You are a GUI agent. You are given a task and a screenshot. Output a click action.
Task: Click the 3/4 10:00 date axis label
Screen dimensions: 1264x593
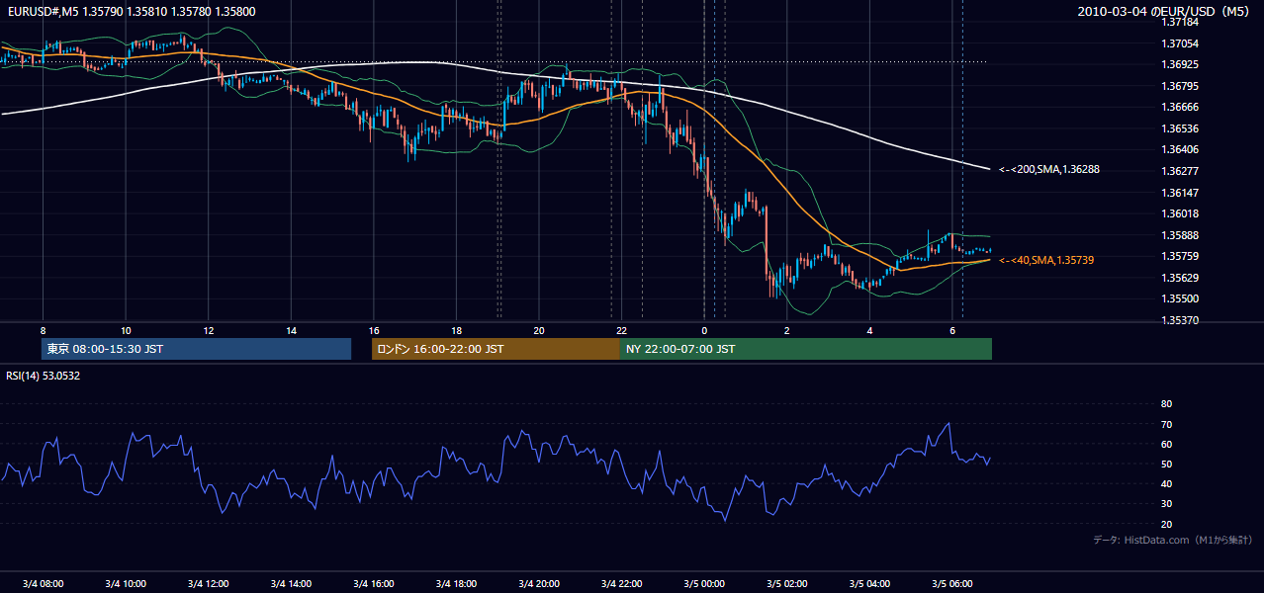(x=126, y=583)
